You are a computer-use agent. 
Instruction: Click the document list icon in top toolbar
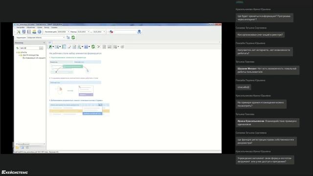tap(29, 32)
